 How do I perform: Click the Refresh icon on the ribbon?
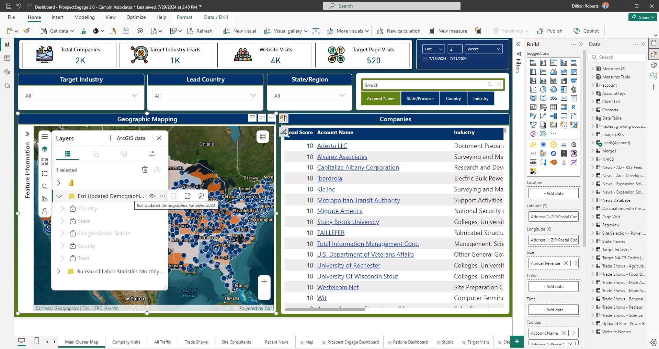pyautogui.click(x=190, y=31)
